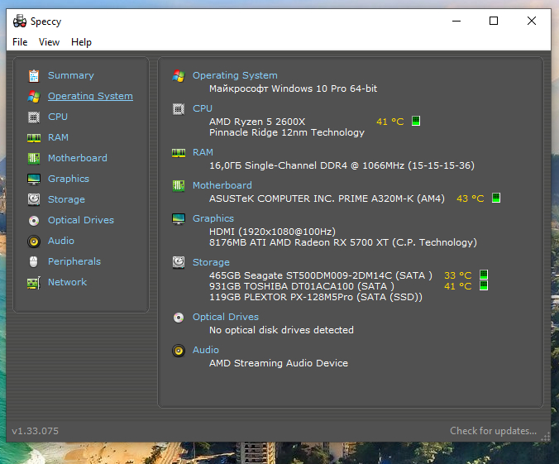Image resolution: width=559 pixels, height=464 pixels.
Task: Open the File menu
Action: click(20, 42)
